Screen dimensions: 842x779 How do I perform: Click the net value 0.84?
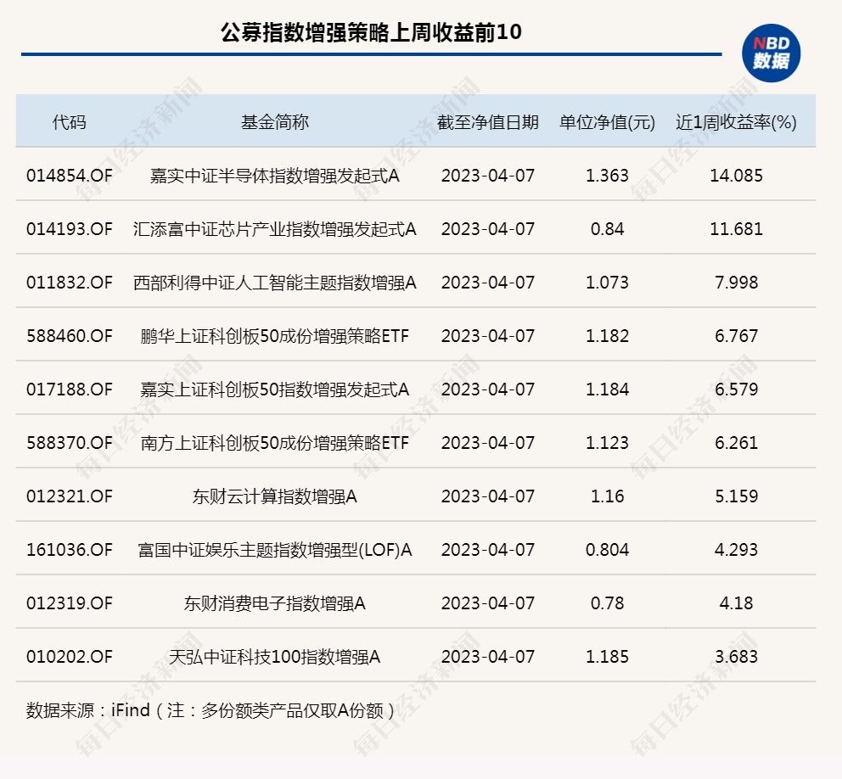(608, 229)
